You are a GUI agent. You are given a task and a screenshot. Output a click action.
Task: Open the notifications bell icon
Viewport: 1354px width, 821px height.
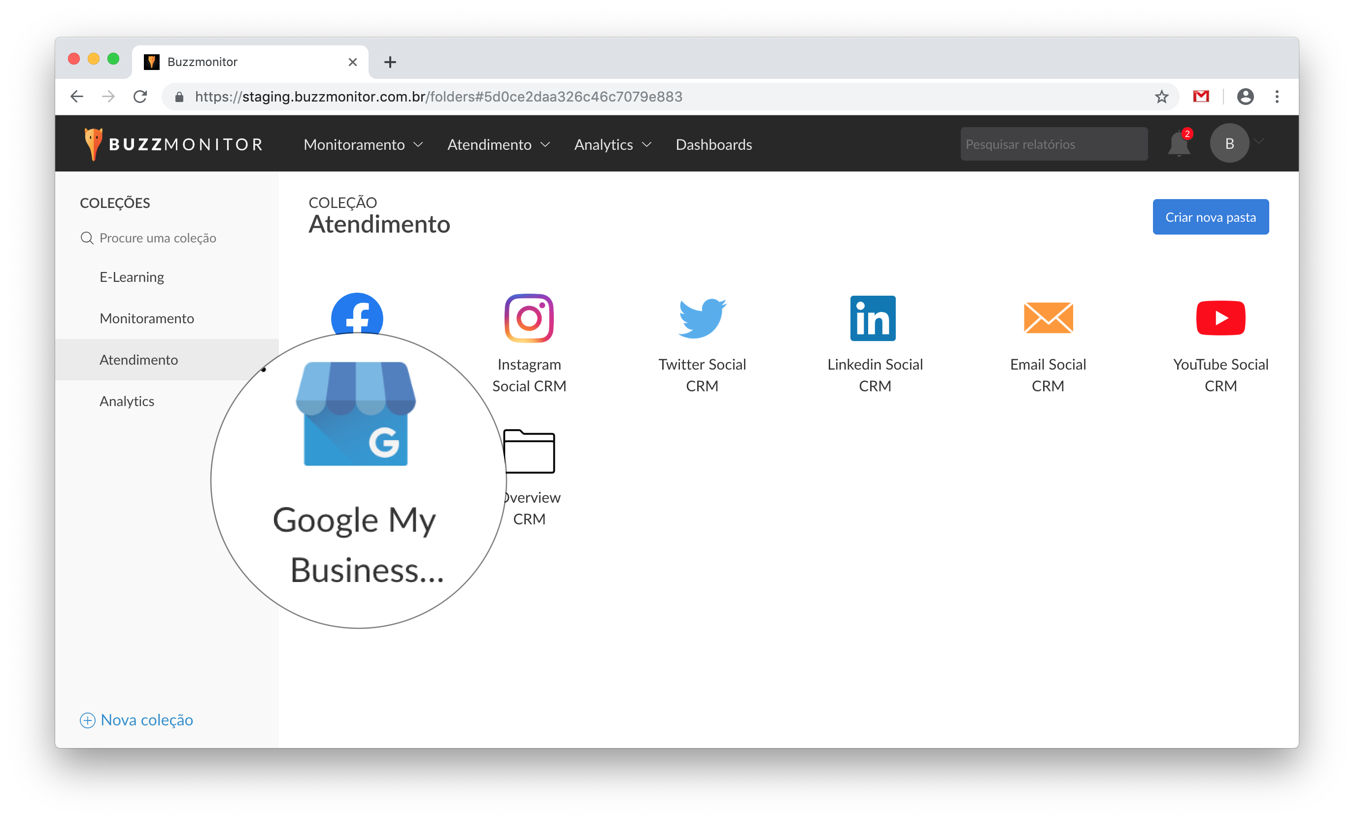[1179, 144]
